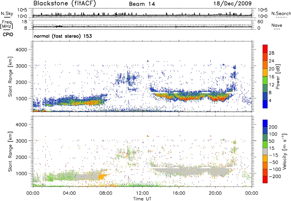Screen dimensions: 291x201
Task: Click the power panel's "Slant Range [km]" label
Action: pyautogui.click(x=10, y=77)
